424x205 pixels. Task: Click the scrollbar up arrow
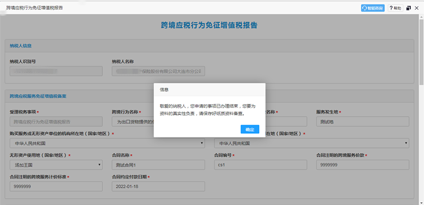pos(421,17)
